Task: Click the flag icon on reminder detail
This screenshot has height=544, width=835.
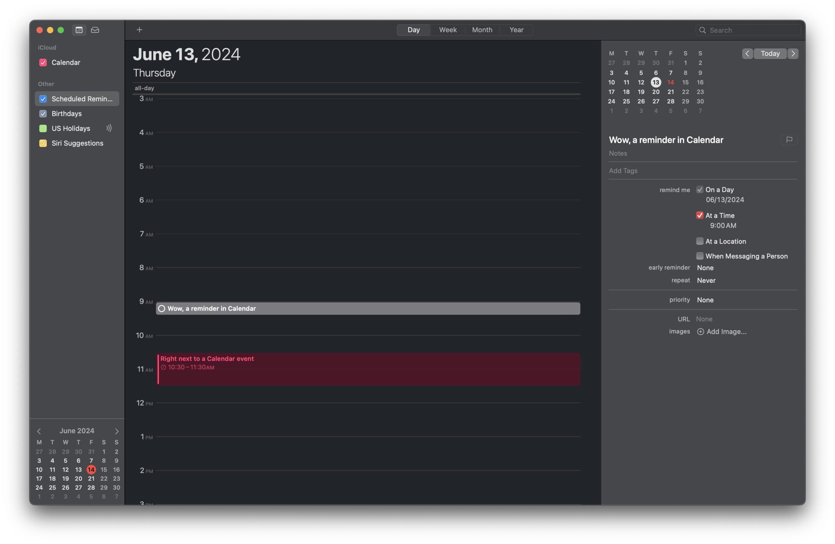Action: coord(789,140)
